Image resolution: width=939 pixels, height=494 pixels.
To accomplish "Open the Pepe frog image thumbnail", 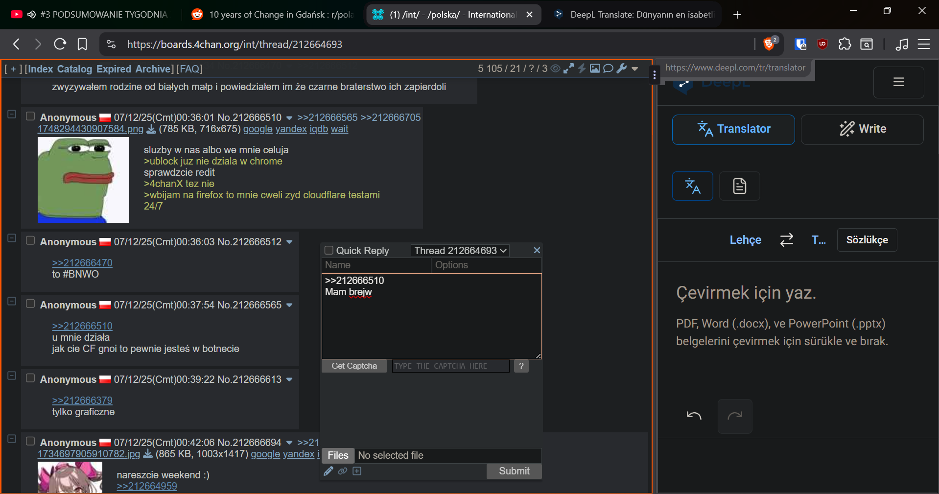I will tap(83, 180).
